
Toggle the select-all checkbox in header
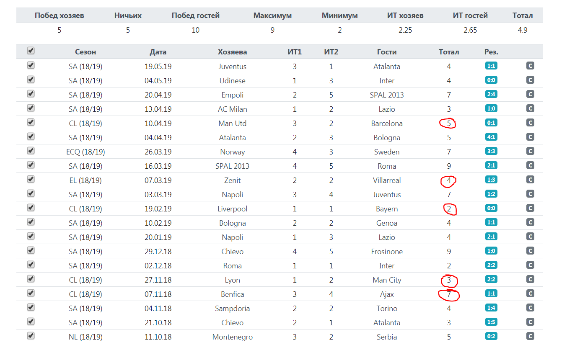[x=31, y=51]
